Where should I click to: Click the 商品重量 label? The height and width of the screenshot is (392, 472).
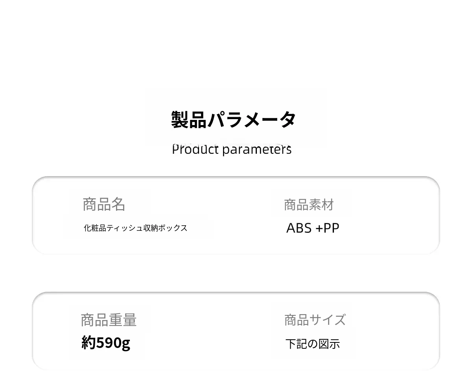point(109,320)
